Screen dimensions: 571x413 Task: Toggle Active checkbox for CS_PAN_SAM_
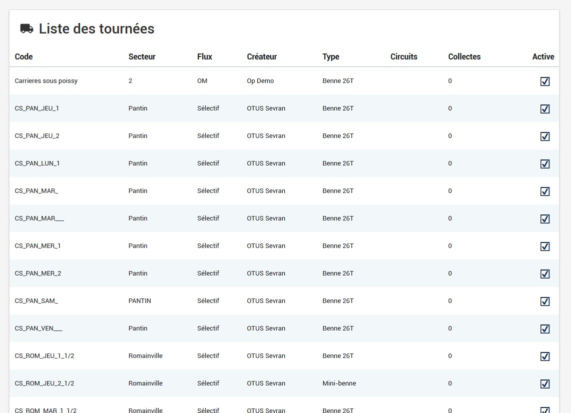545,301
